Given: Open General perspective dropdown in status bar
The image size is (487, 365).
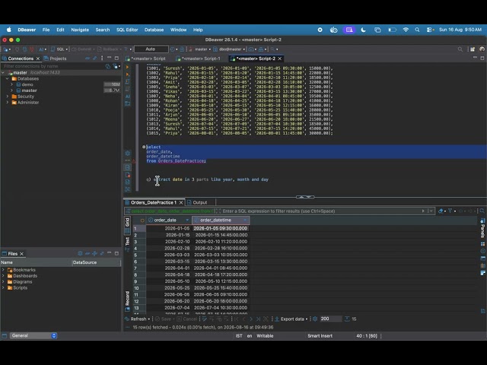Looking at the screenshot, I should pyautogui.click(x=33, y=335).
